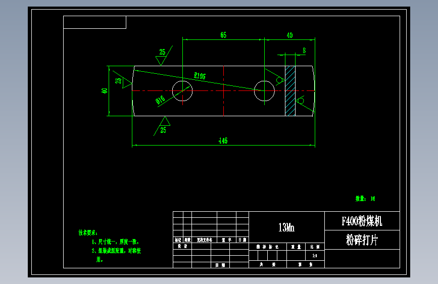Click the "日期" cell in bottom row
438x284 pixels.
pyautogui.click(x=220, y=265)
